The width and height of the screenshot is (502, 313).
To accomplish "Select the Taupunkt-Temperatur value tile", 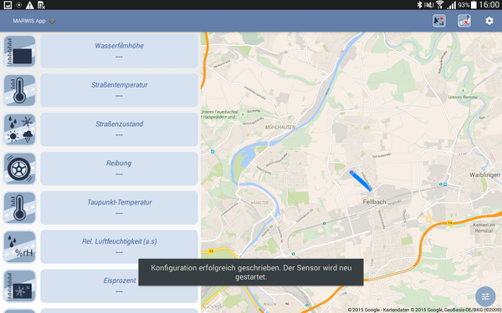I will pyautogui.click(x=119, y=208).
